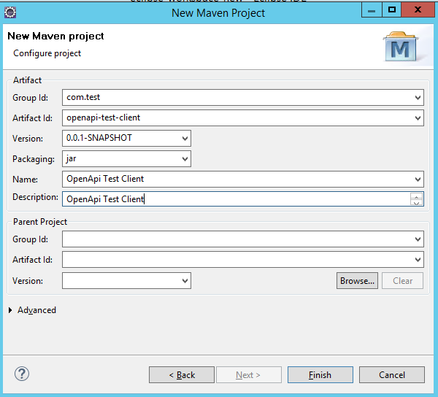438x397 pixels.
Task: Click the disabled Next button
Action: (x=249, y=374)
